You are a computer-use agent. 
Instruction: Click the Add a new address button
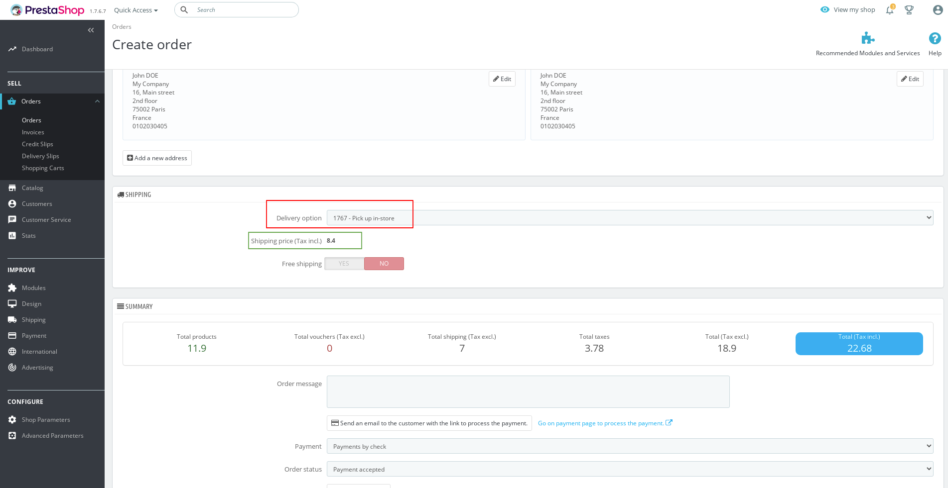(157, 158)
